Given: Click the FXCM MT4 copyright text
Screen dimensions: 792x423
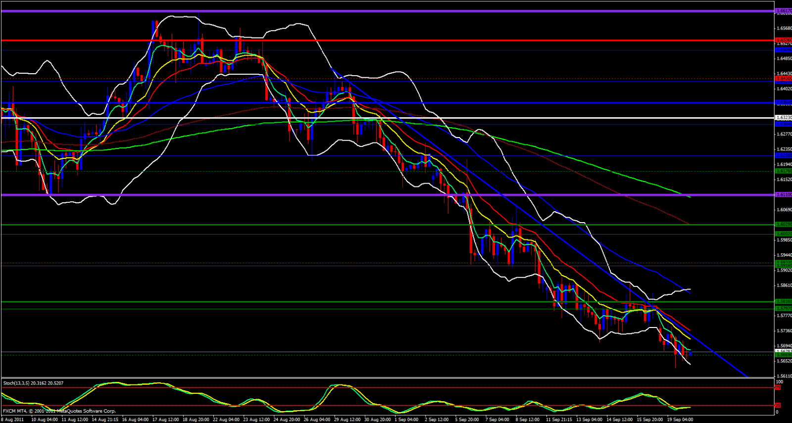Looking at the screenshot, I should [x=59, y=411].
